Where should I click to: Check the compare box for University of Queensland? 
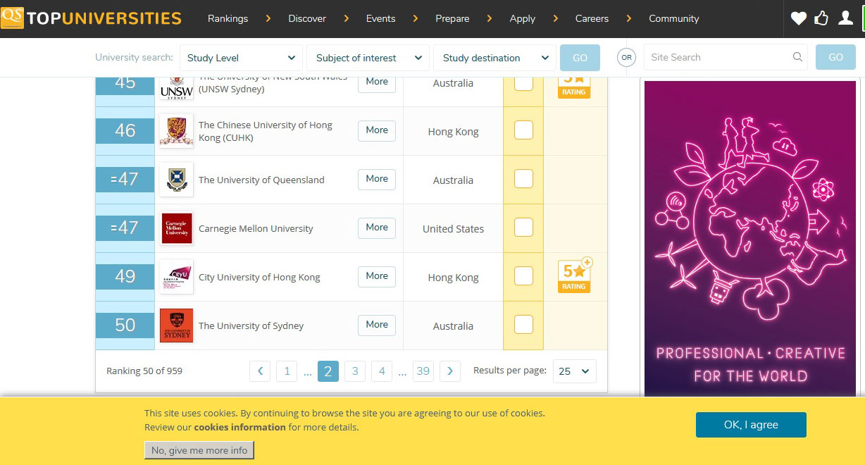point(523,179)
